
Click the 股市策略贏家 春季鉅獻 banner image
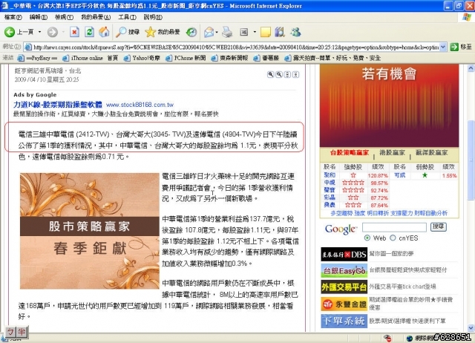pyautogui.click(x=89, y=231)
